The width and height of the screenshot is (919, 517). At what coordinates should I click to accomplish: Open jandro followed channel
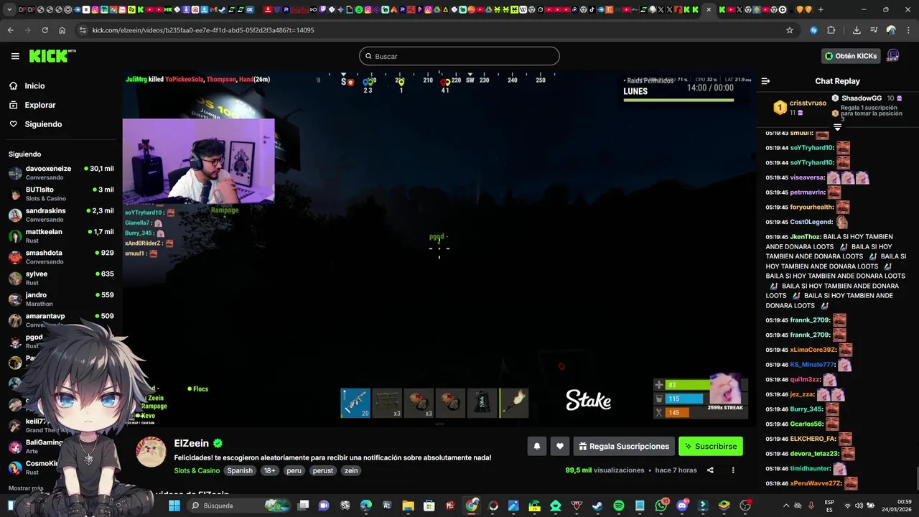[61, 299]
